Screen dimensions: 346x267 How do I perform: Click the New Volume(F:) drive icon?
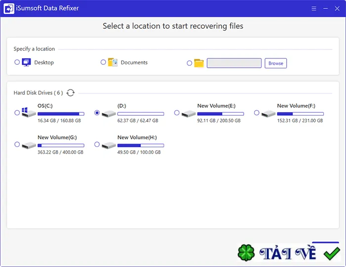pyautogui.click(x=268, y=114)
